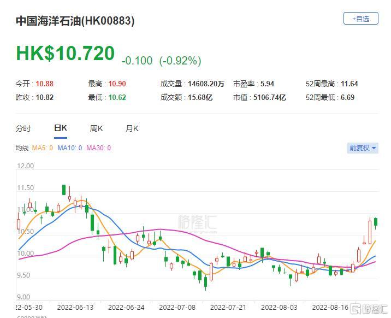Click the price change -0.100 value
Viewport: 391px width, 318px height.
(x=137, y=61)
